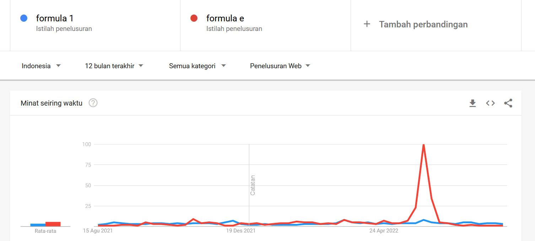Image resolution: width=535 pixels, height=241 pixels.
Task: Download the interest over time chart data
Action: [472, 103]
